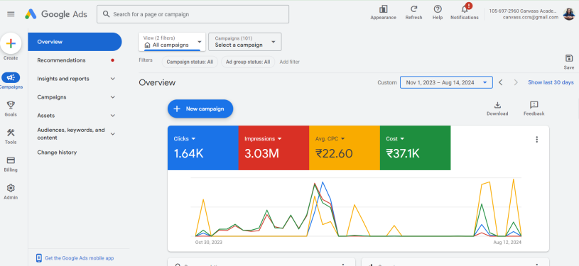Download the overview chart
579x266 pixels.
(497, 105)
